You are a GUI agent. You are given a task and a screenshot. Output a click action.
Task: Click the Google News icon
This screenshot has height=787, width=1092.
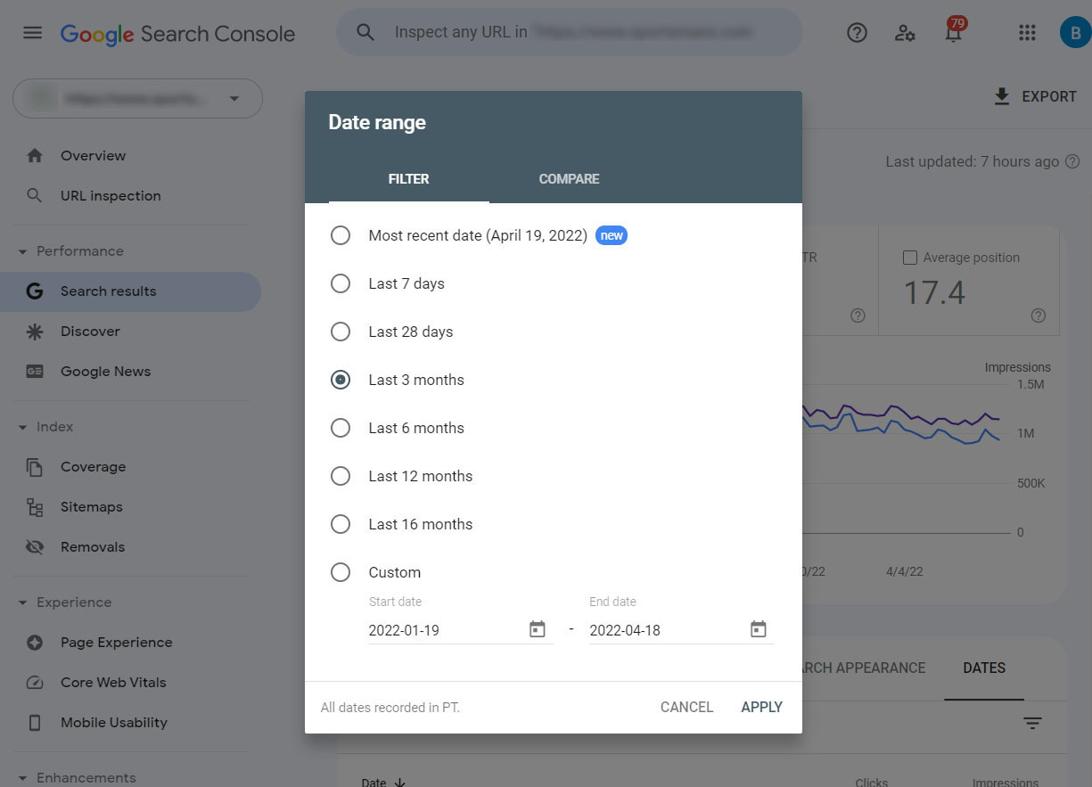[35, 371]
